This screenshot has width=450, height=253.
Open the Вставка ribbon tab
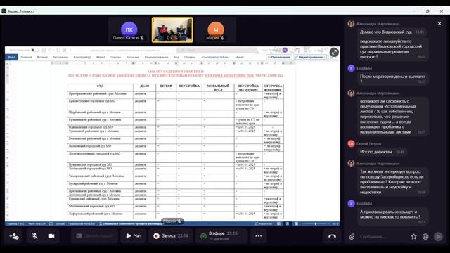click(x=42, y=58)
